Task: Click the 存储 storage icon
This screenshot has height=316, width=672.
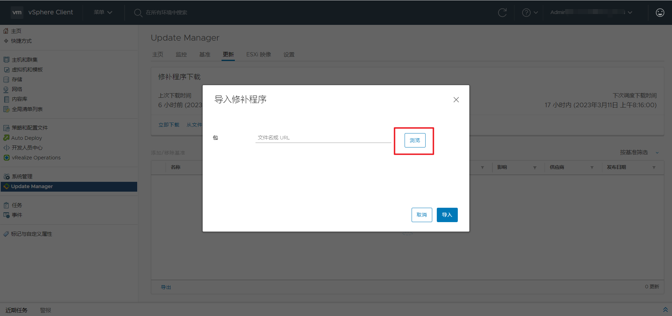Action: (x=6, y=80)
